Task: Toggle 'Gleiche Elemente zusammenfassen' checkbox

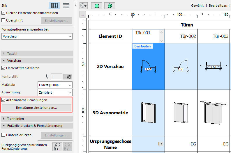Action: point(3,13)
